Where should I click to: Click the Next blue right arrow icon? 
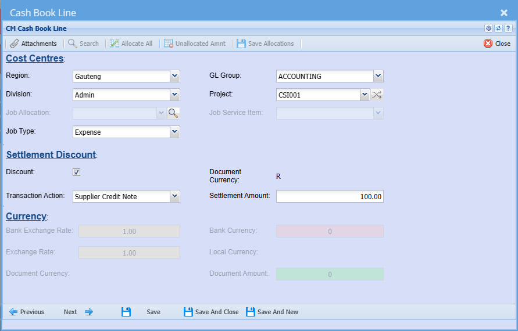pyautogui.click(x=89, y=312)
